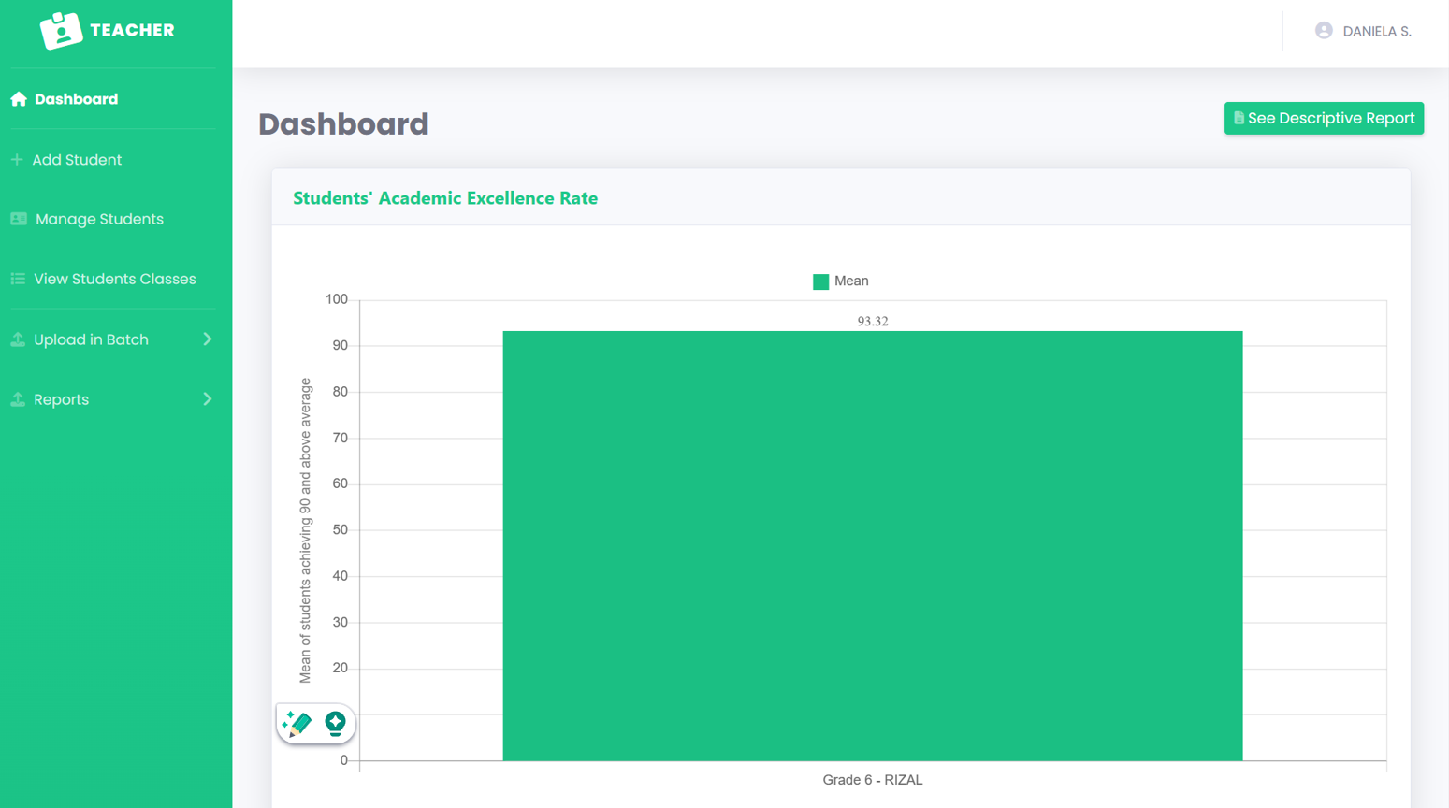This screenshot has width=1449, height=808.
Task: Open the Manage Students page
Action: point(99,219)
